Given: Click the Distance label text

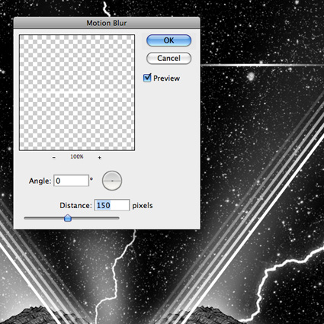Looking at the screenshot, I should coord(75,205).
